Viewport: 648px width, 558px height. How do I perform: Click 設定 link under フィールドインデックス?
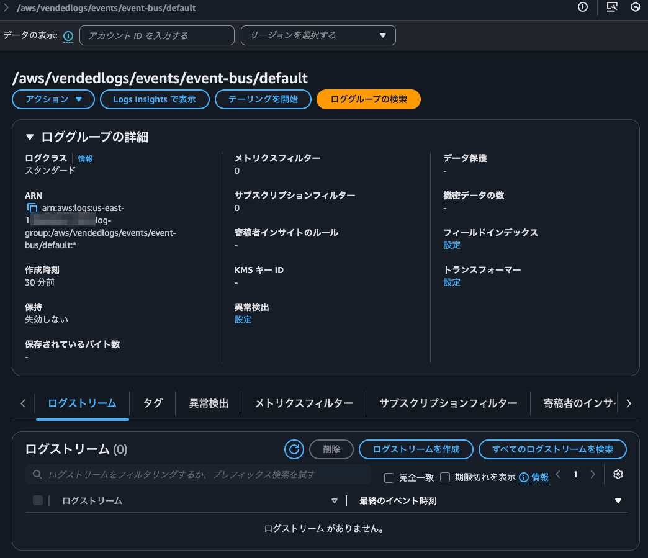(x=452, y=245)
